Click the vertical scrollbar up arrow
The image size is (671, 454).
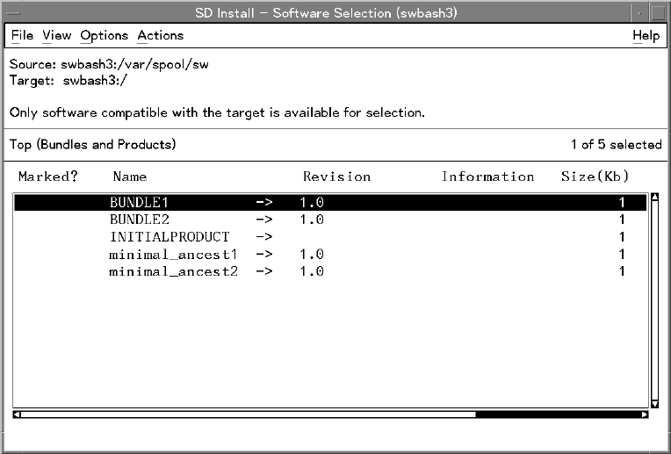(x=653, y=198)
